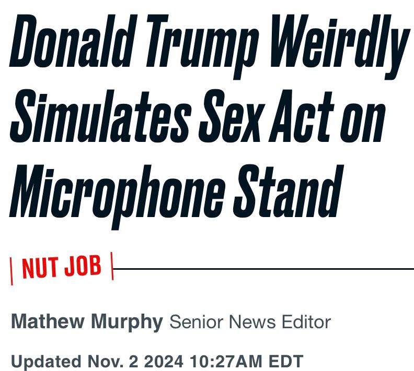Screen dimensions: 414x371
Task: Click the surname "Murphy" in the byline
Action: (x=126, y=322)
